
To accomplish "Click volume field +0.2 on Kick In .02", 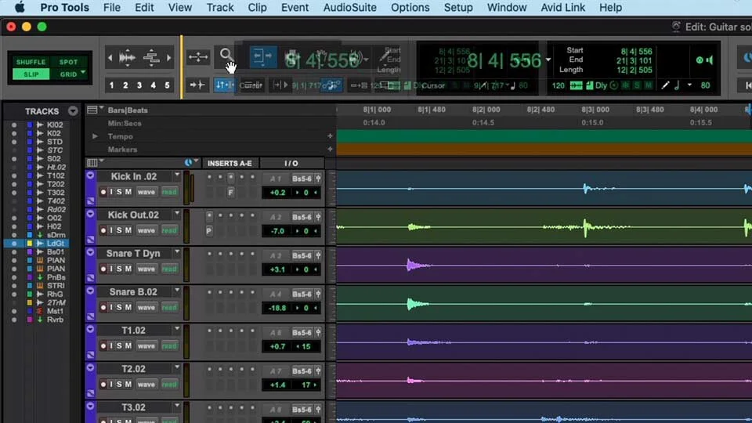I will 277,193.
